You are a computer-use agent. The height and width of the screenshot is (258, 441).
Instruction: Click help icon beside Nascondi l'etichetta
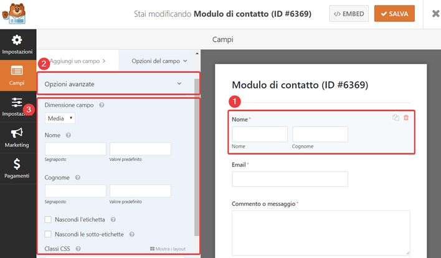pos(113,219)
